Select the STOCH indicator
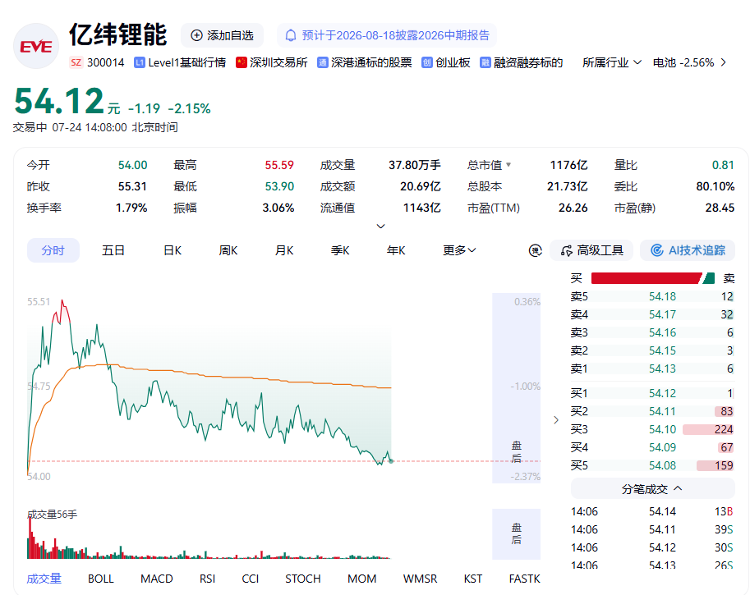 (303, 579)
